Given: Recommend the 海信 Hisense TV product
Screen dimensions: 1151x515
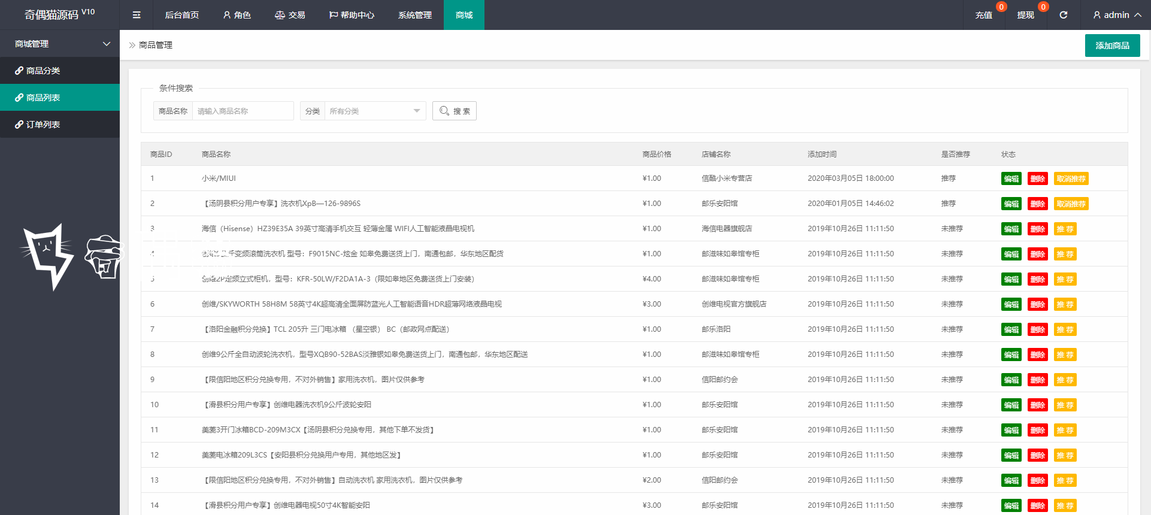Looking at the screenshot, I should (1065, 229).
